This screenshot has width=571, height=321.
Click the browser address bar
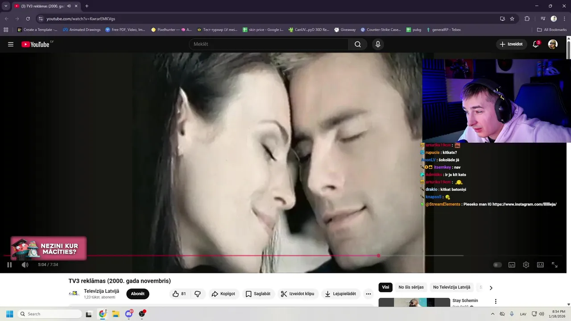coord(268,19)
